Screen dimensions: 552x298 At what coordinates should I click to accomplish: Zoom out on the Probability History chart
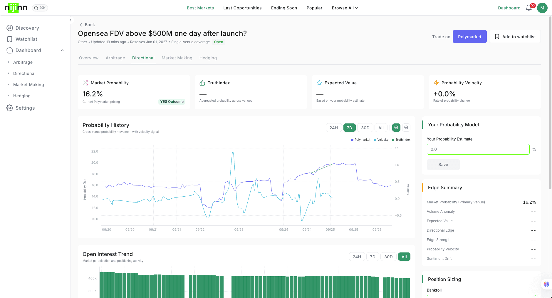point(406,128)
